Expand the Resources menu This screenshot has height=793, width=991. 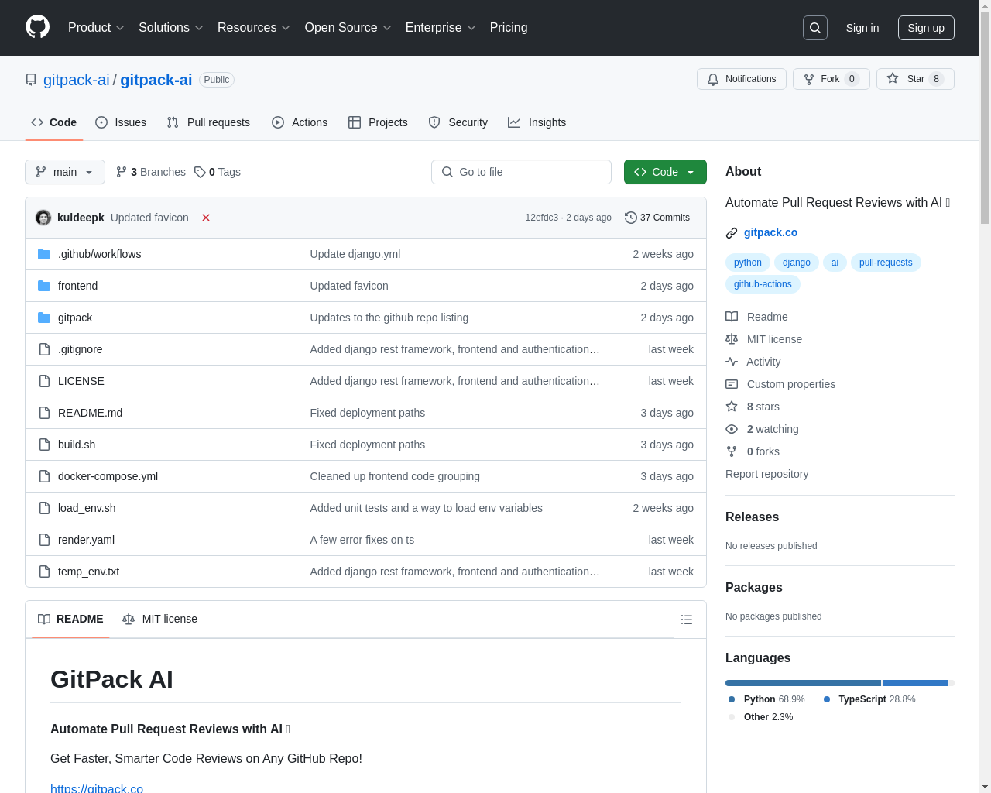(254, 28)
